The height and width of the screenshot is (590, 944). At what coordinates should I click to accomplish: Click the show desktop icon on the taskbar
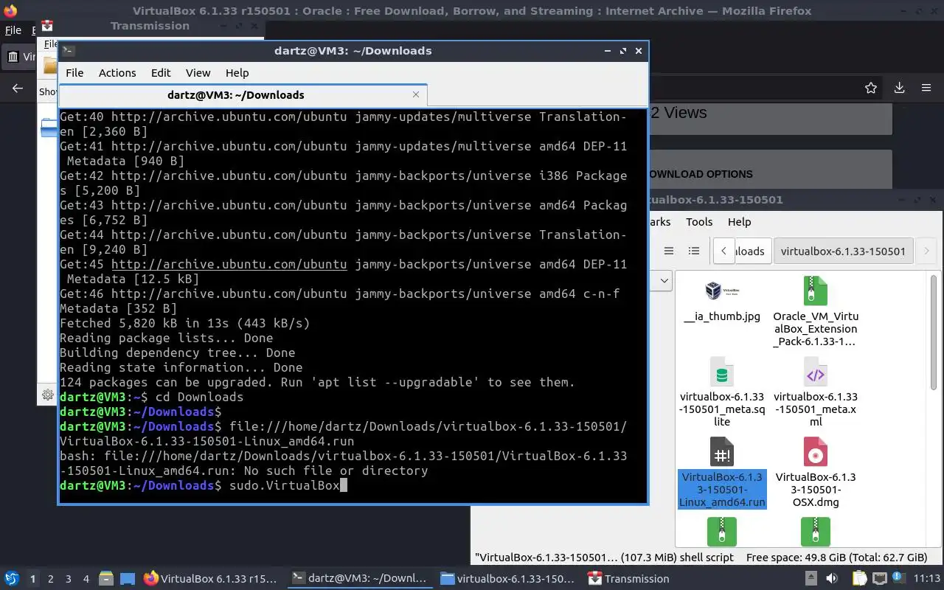coord(128,579)
